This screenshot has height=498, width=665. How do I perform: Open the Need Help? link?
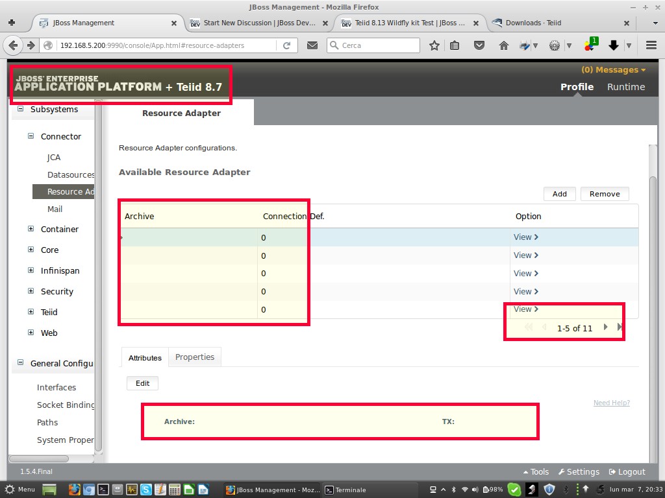(611, 403)
